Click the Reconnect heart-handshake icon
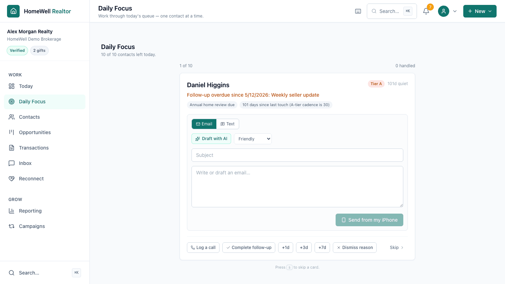This screenshot has height=284, width=505. (12, 179)
